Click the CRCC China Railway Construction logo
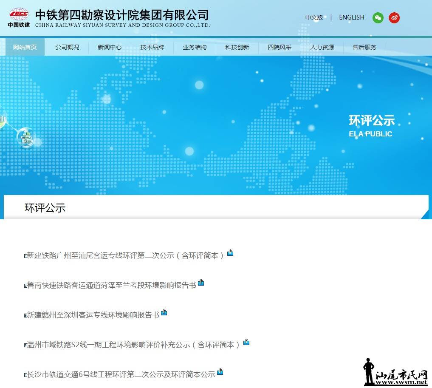 pyautogui.click(x=19, y=17)
